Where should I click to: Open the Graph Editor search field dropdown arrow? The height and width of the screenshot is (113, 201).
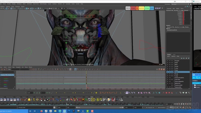point(14,72)
